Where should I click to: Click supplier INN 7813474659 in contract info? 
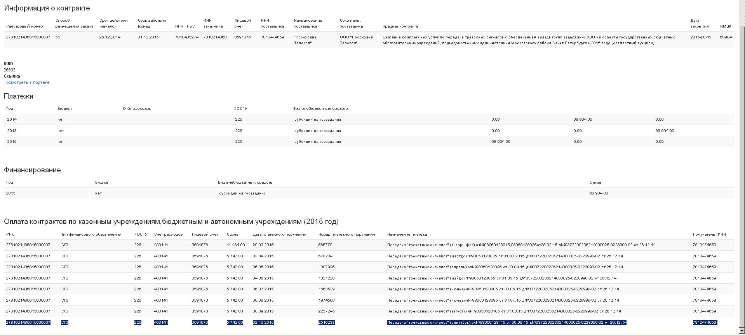[272, 37]
